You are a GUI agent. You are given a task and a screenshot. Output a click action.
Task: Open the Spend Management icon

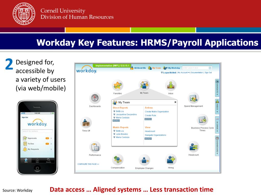(x=193, y=98)
